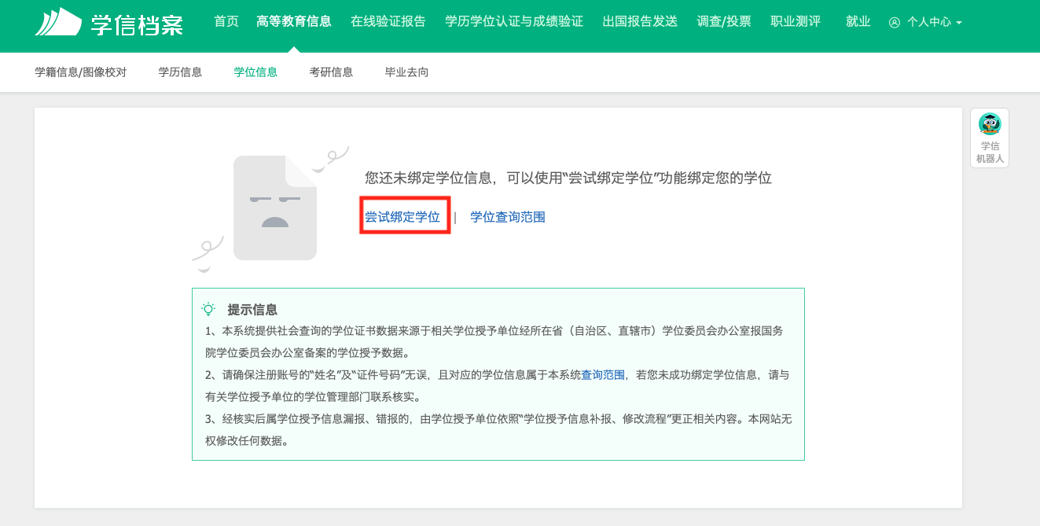Open the 学信机器人 robot assistant
This screenshot has width=1040, height=526.
point(989,138)
